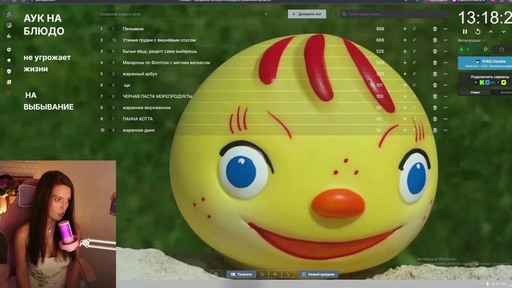Open more options for Пельмени lot
Viewport: 512px width, 288px height.
[x=445, y=29]
